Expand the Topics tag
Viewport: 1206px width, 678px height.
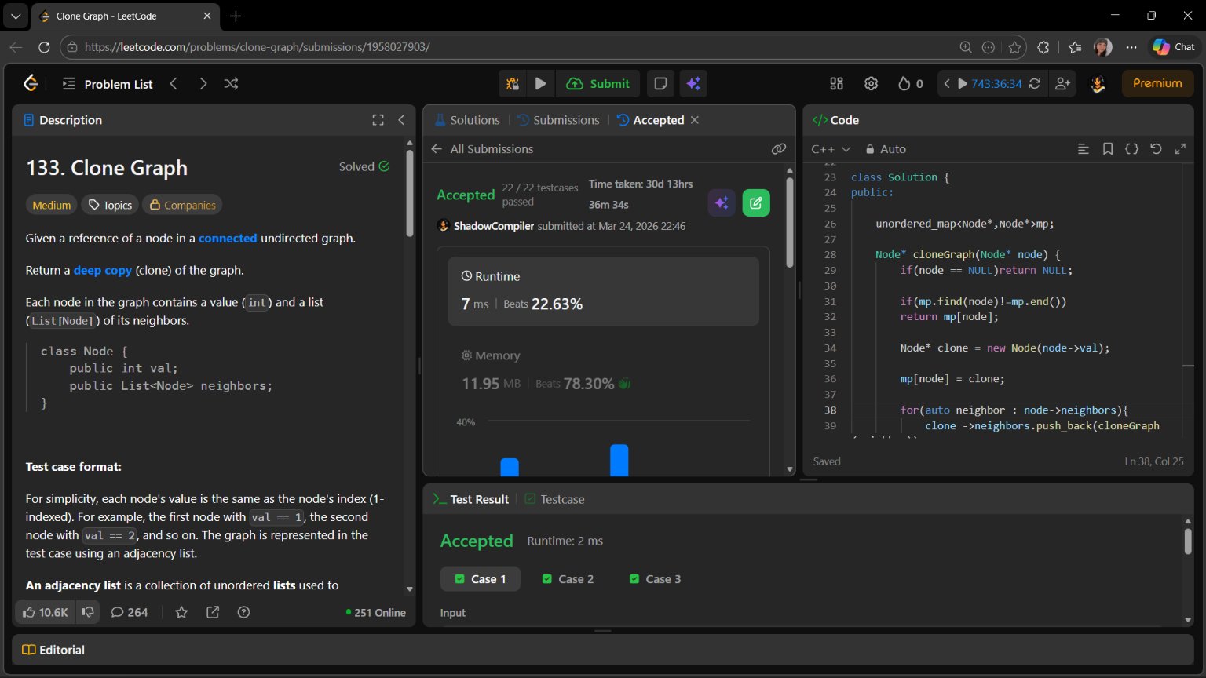click(110, 205)
